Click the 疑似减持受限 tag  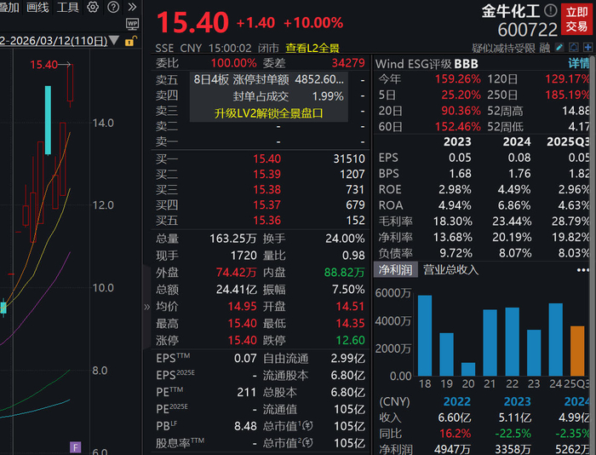click(x=503, y=48)
